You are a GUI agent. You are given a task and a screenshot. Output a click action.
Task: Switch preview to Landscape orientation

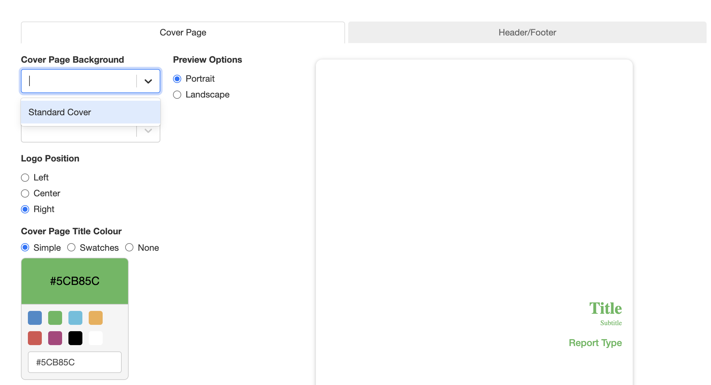pyautogui.click(x=177, y=94)
